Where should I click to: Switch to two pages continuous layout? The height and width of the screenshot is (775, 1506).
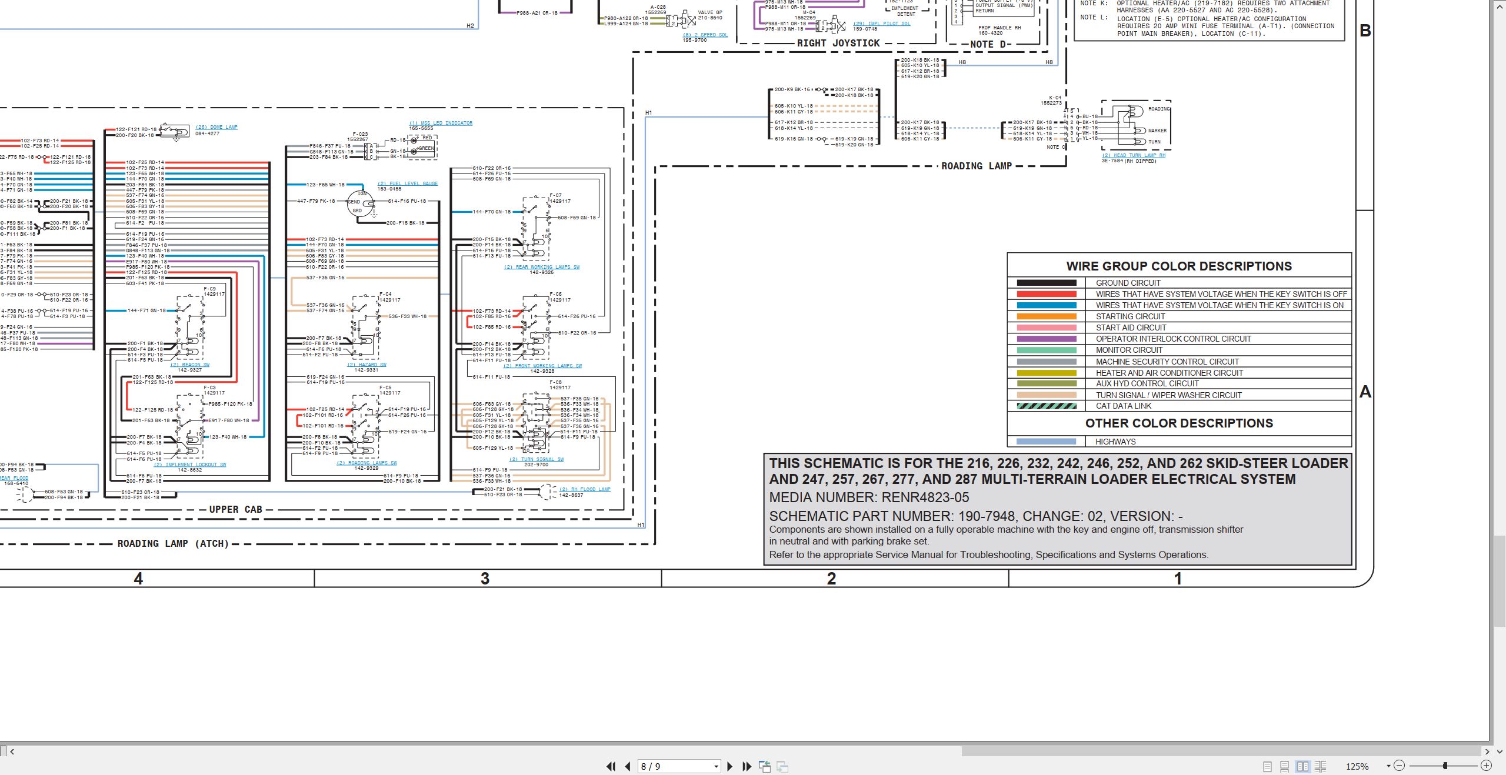(x=1320, y=766)
